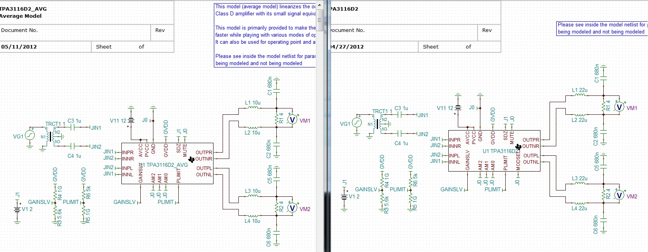Select average model description note in left pane
This screenshot has height=252, width=648.
[x=265, y=35]
